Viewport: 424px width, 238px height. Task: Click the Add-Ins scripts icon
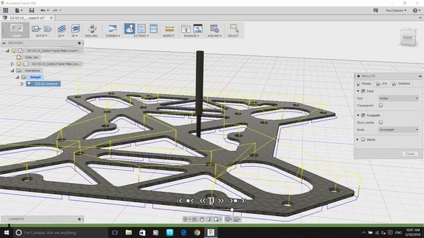[214, 28]
